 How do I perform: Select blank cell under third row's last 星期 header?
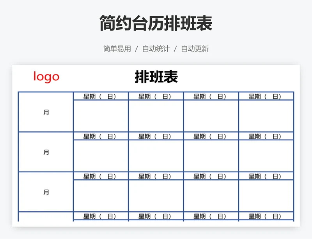266,196
